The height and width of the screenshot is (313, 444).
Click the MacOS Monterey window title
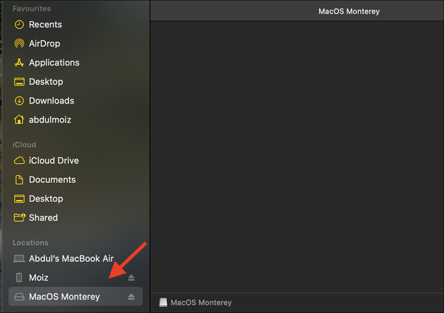pyautogui.click(x=348, y=11)
